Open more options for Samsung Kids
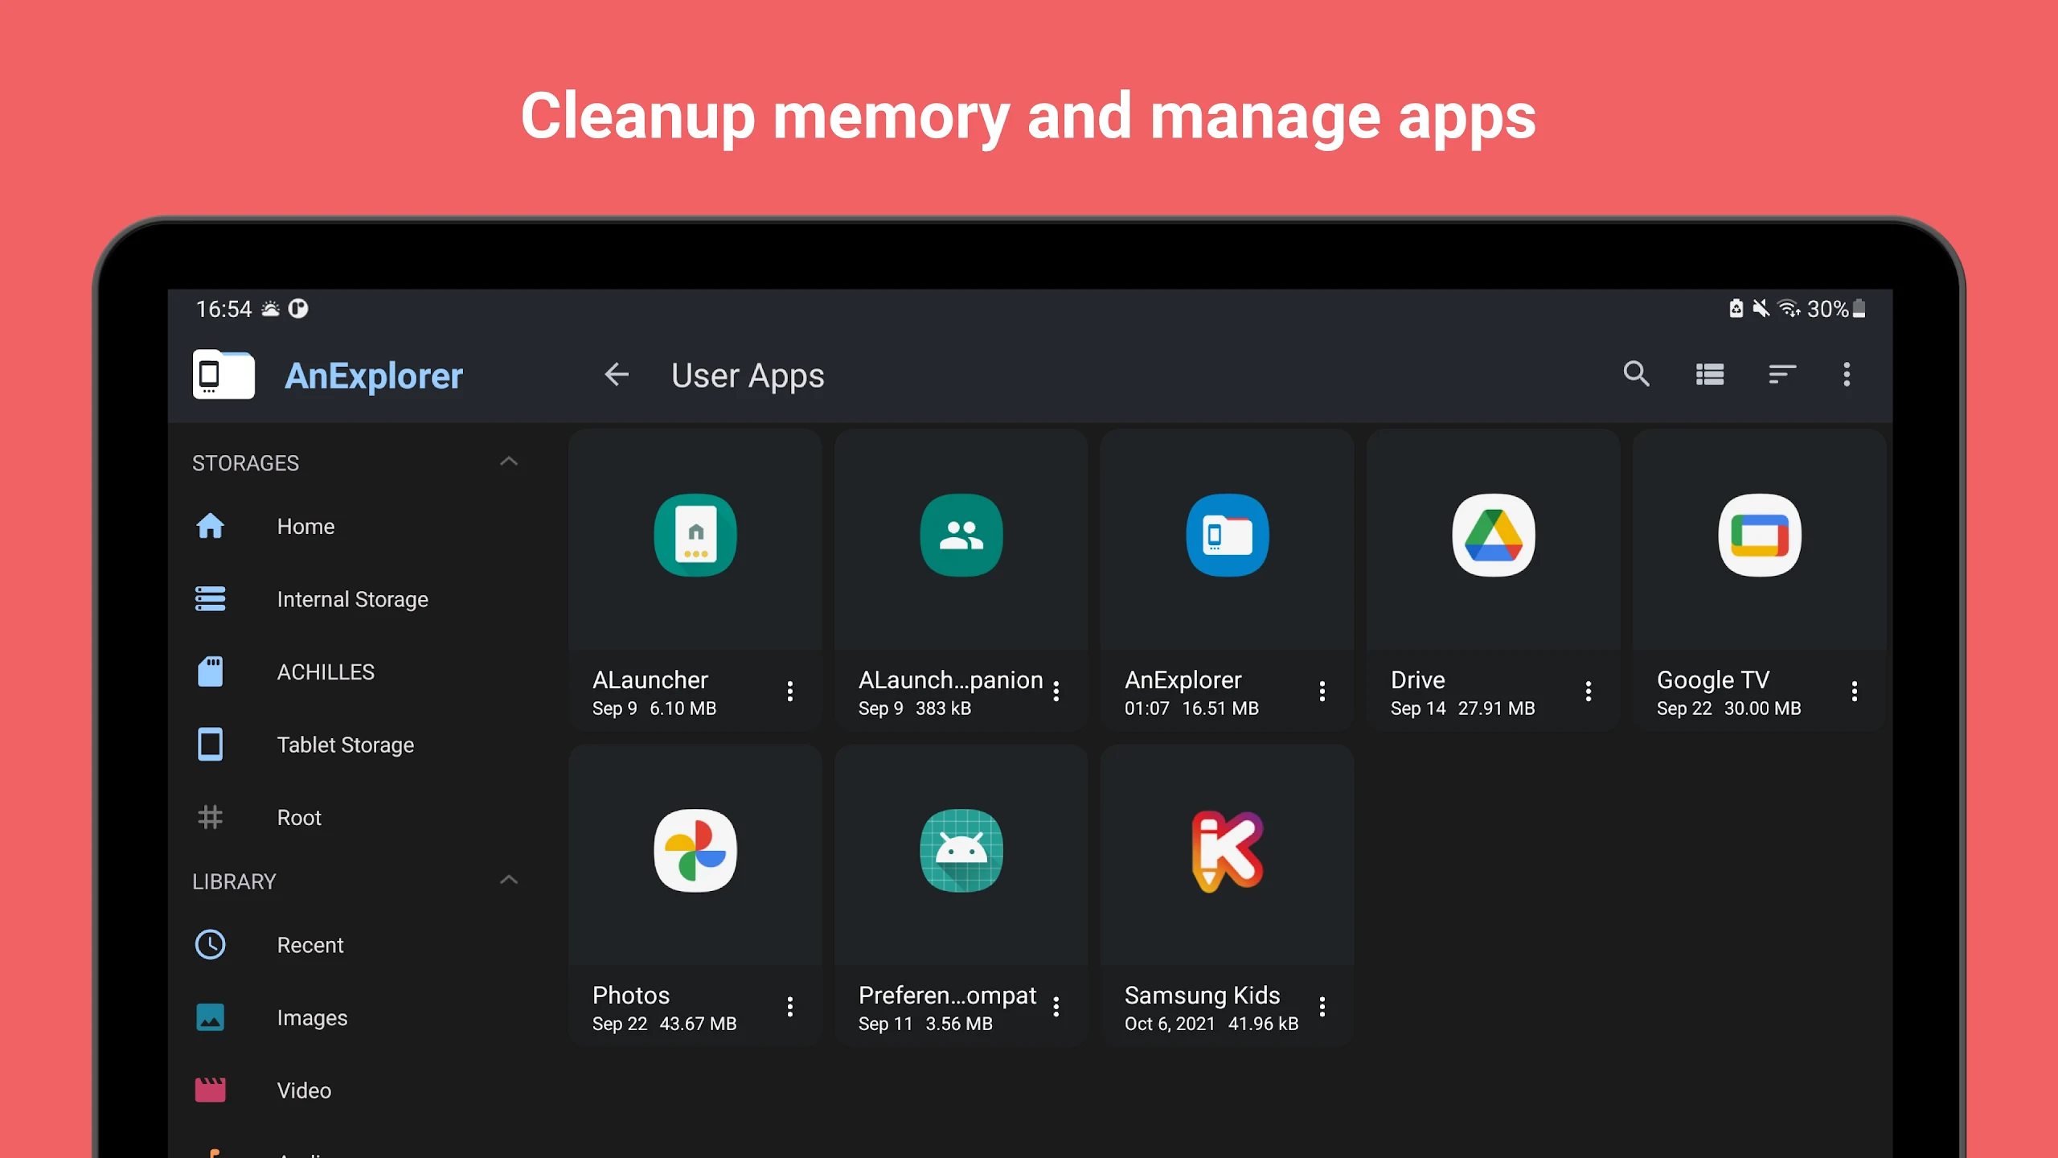The width and height of the screenshot is (2058, 1158). point(1322,1006)
